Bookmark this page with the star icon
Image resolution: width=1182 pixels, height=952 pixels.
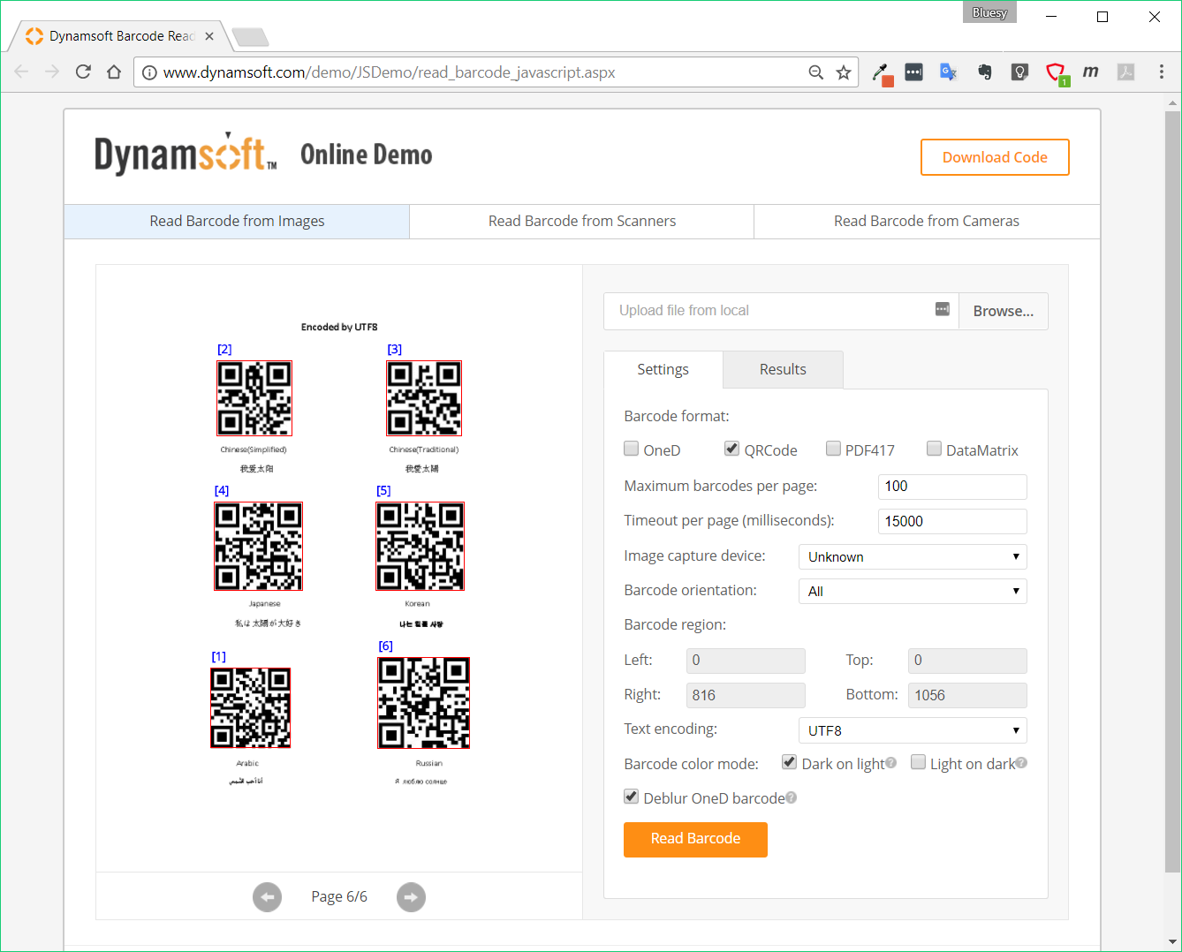[x=844, y=72]
